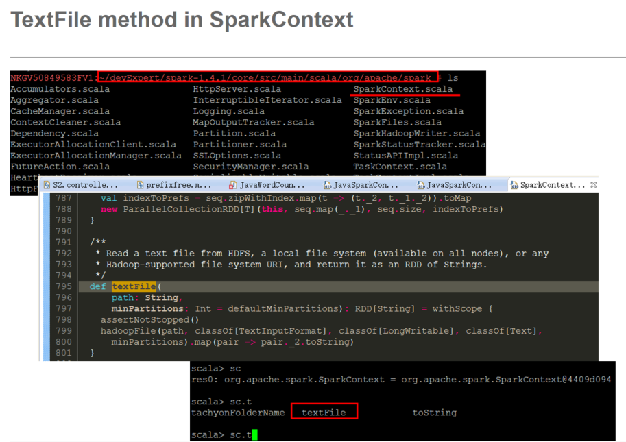Click the second JavaSparkCon tab class icon
The width and height of the screenshot is (626, 442).
tap(420, 185)
